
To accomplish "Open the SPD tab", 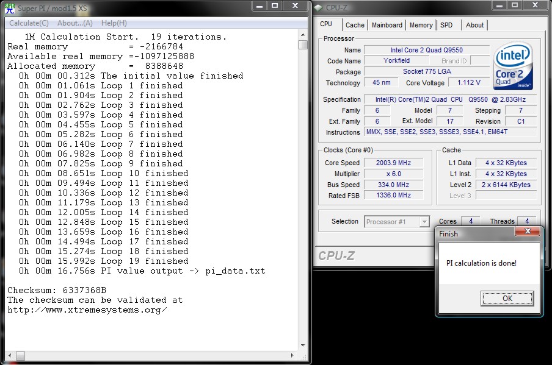I will click(446, 25).
